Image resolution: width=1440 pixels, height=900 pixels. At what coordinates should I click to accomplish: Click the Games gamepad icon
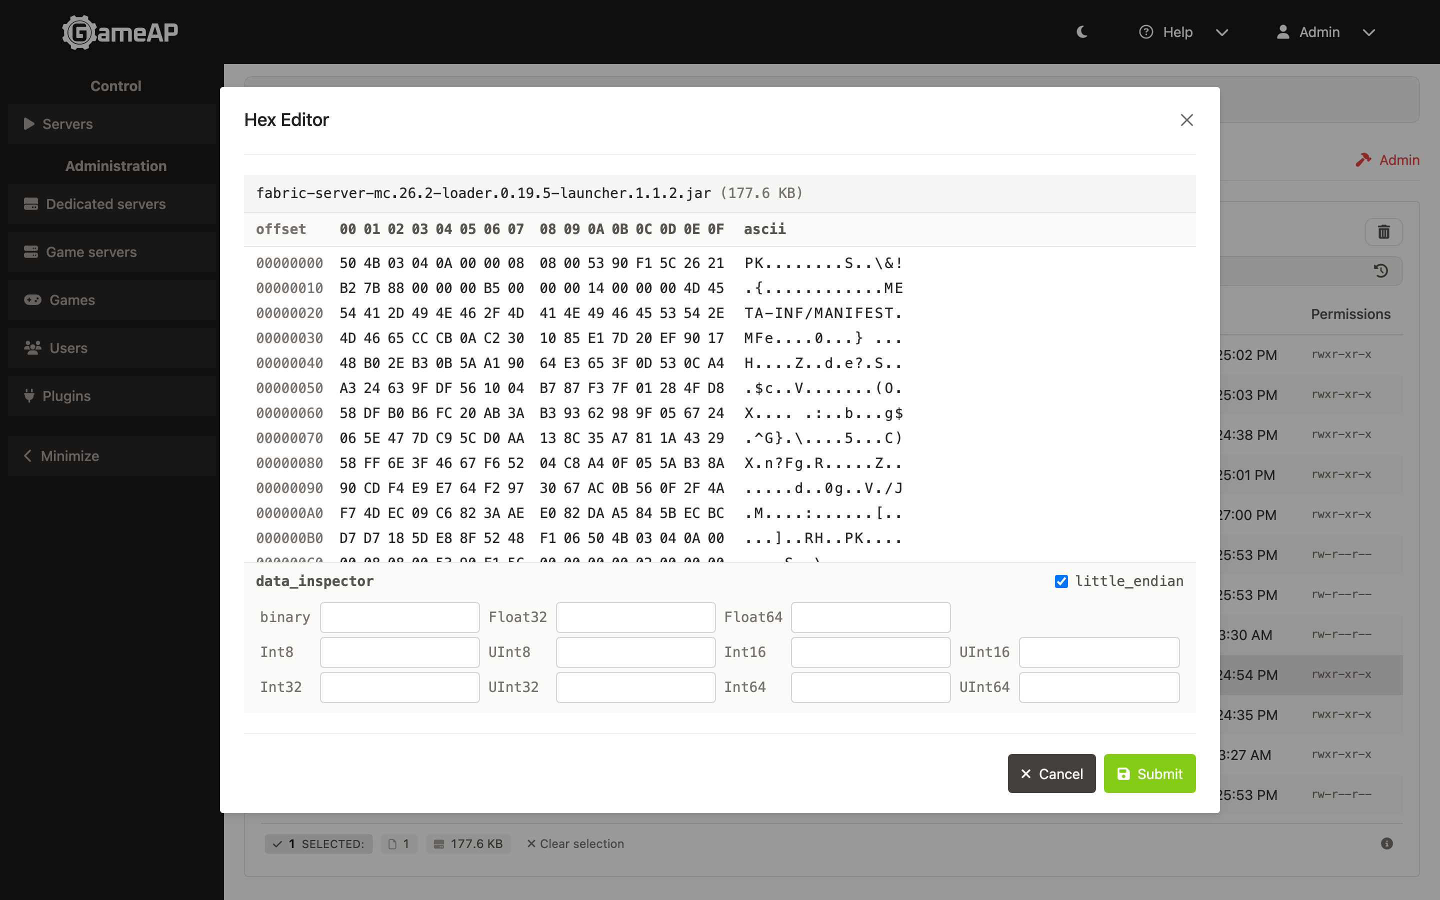tap(32, 299)
